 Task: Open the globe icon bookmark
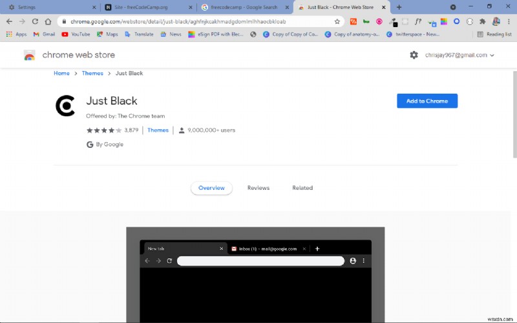pyautogui.click(x=253, y=34)
